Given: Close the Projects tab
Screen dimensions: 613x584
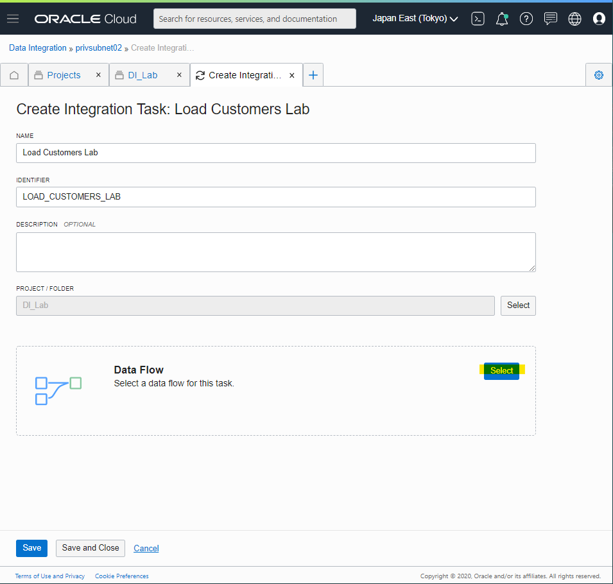Looking at the screenshot, I should (x=98, y=75).
